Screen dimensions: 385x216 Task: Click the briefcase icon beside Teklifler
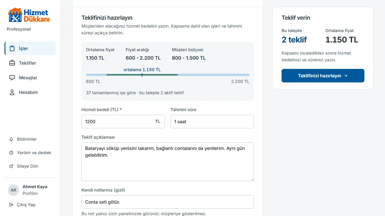tap(12, 63)
